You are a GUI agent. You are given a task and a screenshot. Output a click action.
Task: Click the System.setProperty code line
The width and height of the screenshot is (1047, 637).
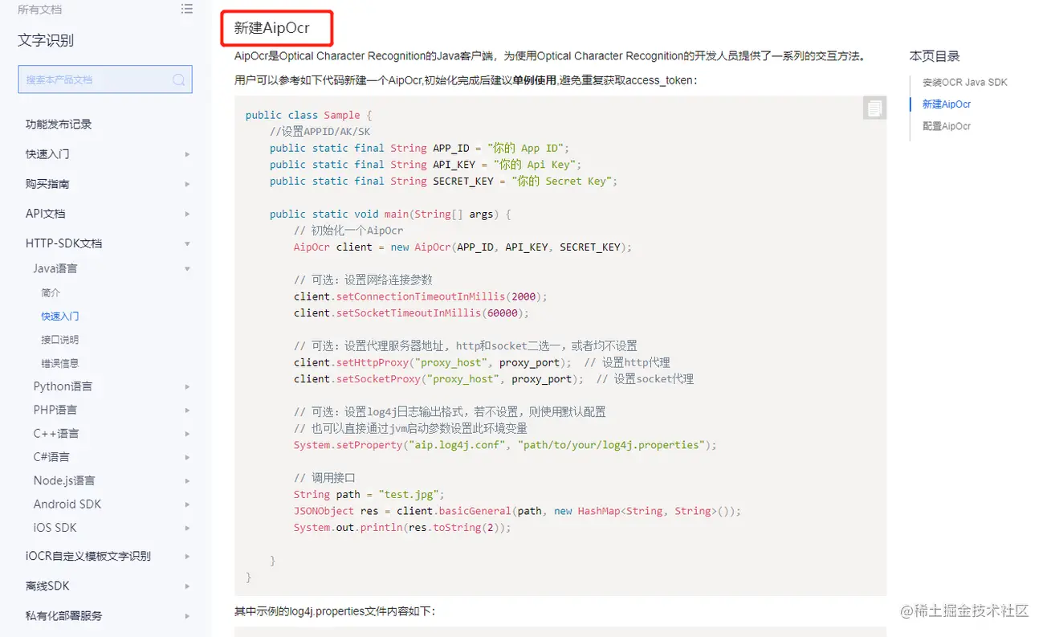505,445
